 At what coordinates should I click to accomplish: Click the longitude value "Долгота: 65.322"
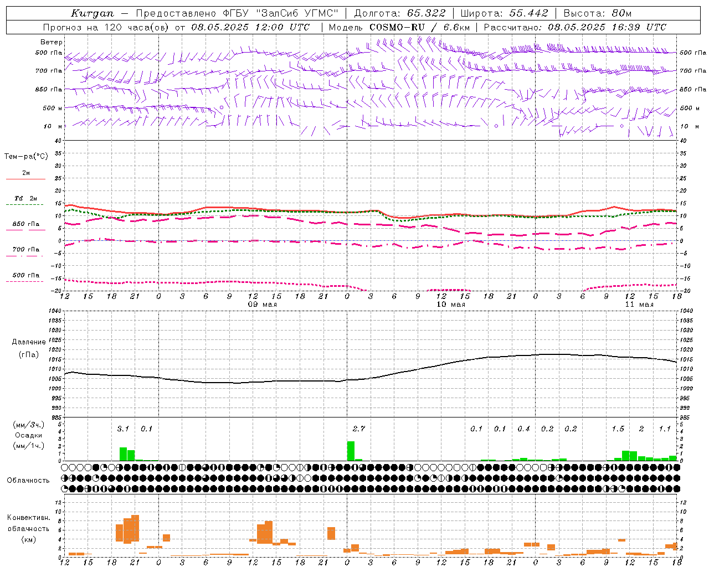(399, 13)
